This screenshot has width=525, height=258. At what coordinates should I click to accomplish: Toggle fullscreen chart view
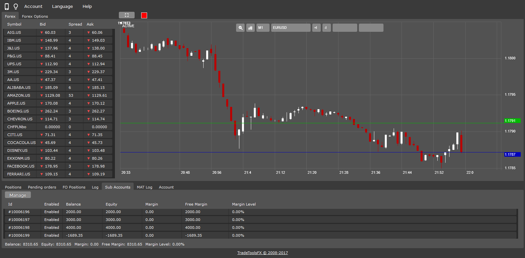[x=126, y=15]
